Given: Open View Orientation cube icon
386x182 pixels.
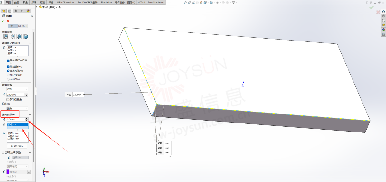Looking at the screenshot, I should click(x=205, y=3).
